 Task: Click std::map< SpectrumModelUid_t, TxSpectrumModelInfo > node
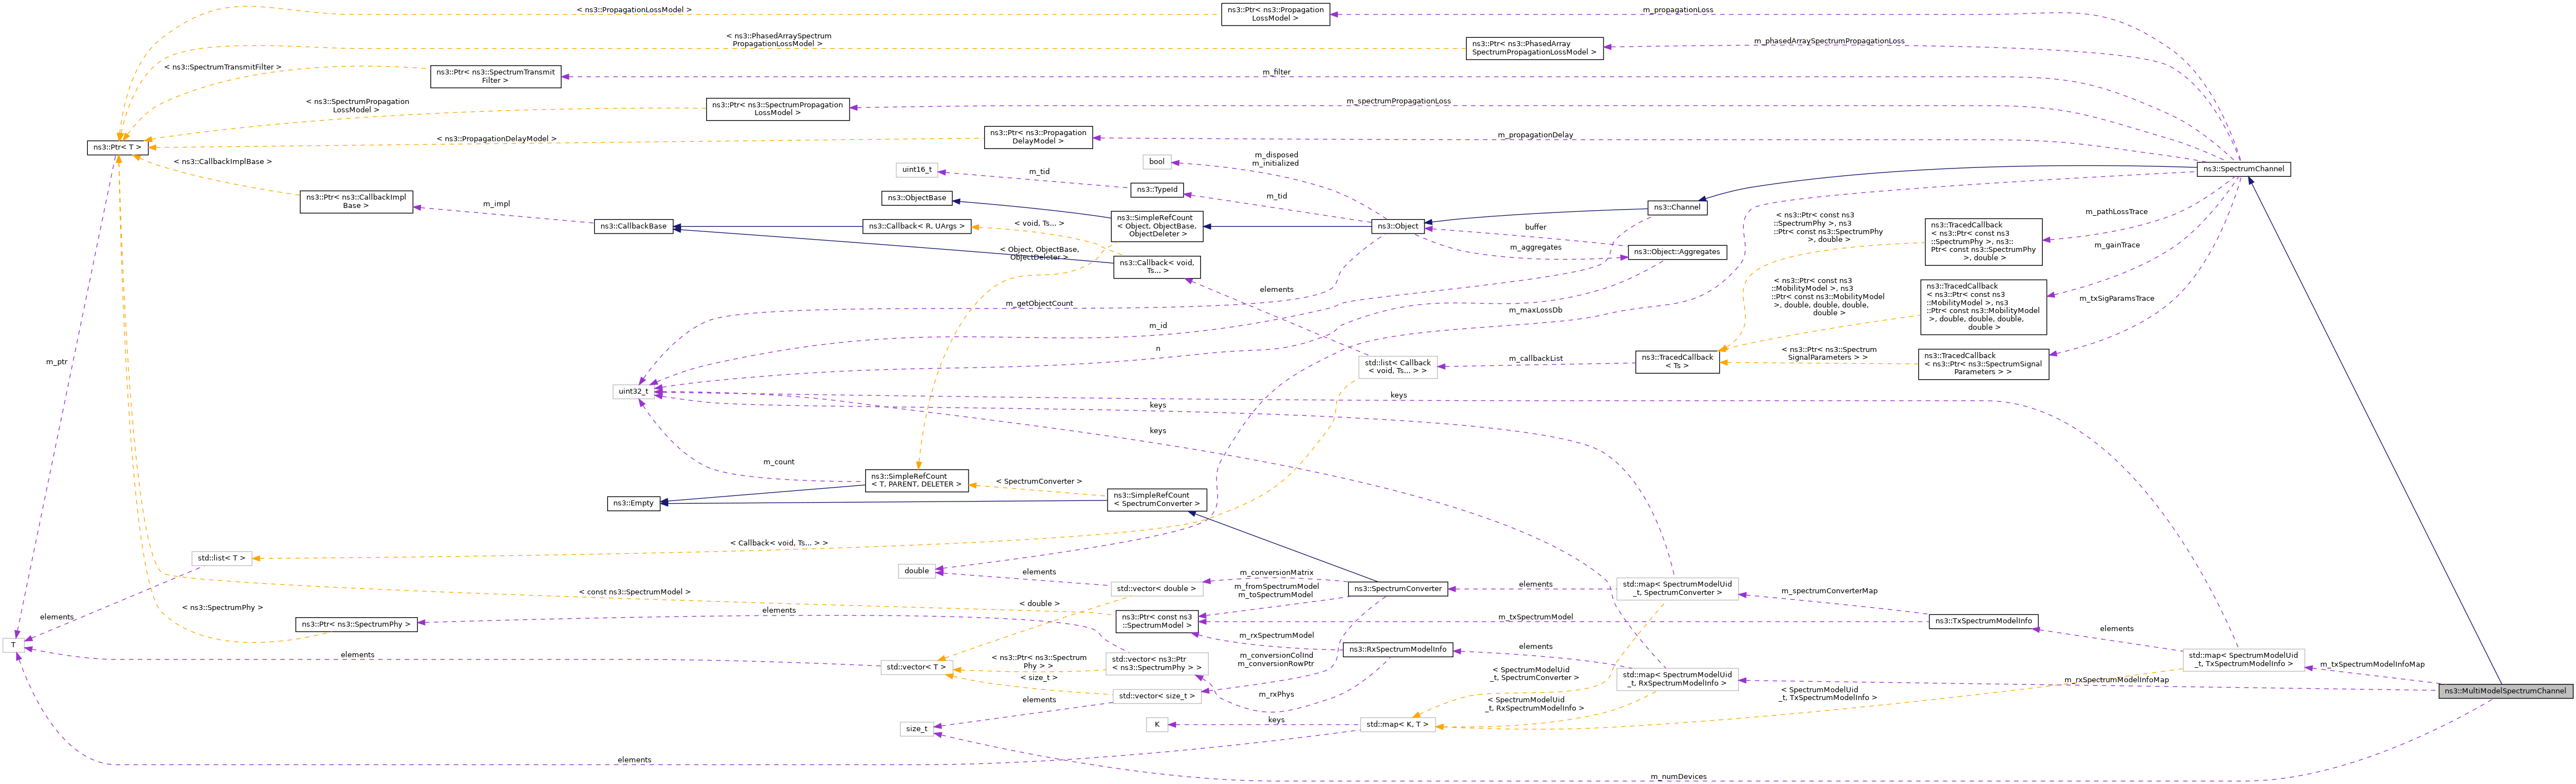pos(2243,660)
